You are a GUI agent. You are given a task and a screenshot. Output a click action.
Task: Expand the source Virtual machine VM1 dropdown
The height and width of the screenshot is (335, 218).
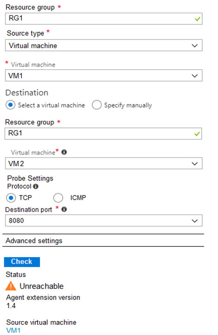click(x=104, y=76)
